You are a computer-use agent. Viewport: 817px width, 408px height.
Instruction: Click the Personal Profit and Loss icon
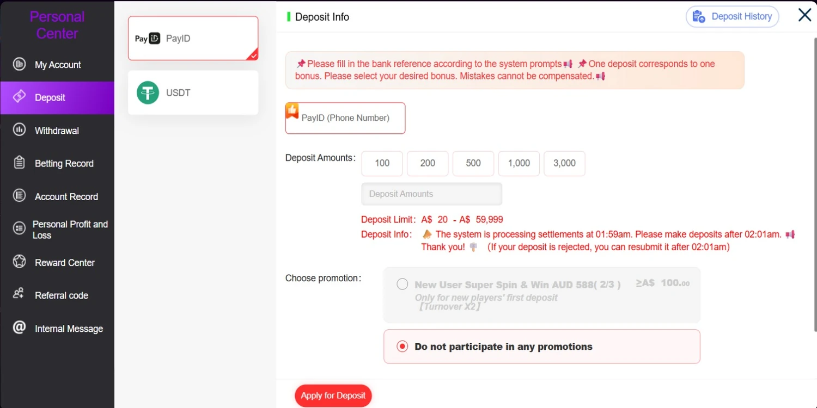click(20, 229)
